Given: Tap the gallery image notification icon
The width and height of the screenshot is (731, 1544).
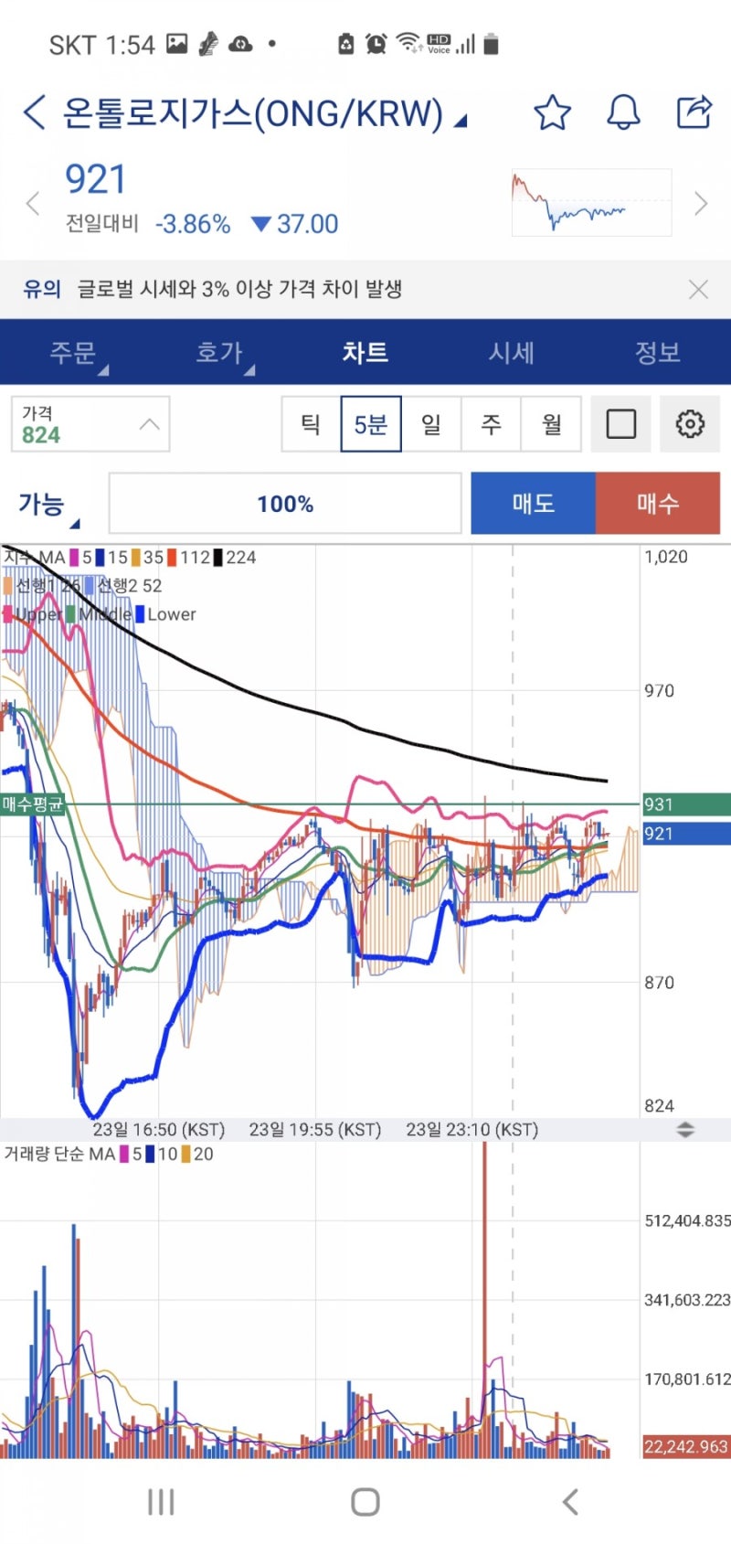Looking at the screenshot, I should click(x=177, y=44).
